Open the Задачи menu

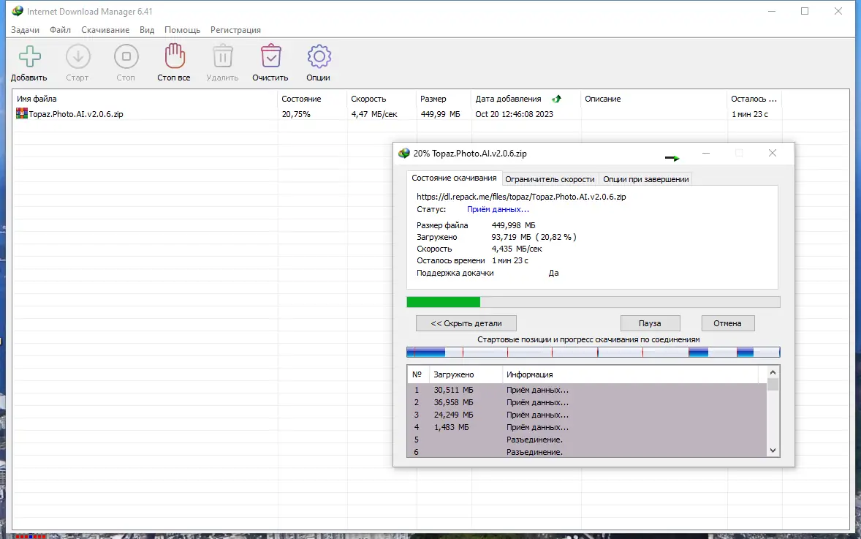pyautogui.click(x=26, y=30)
